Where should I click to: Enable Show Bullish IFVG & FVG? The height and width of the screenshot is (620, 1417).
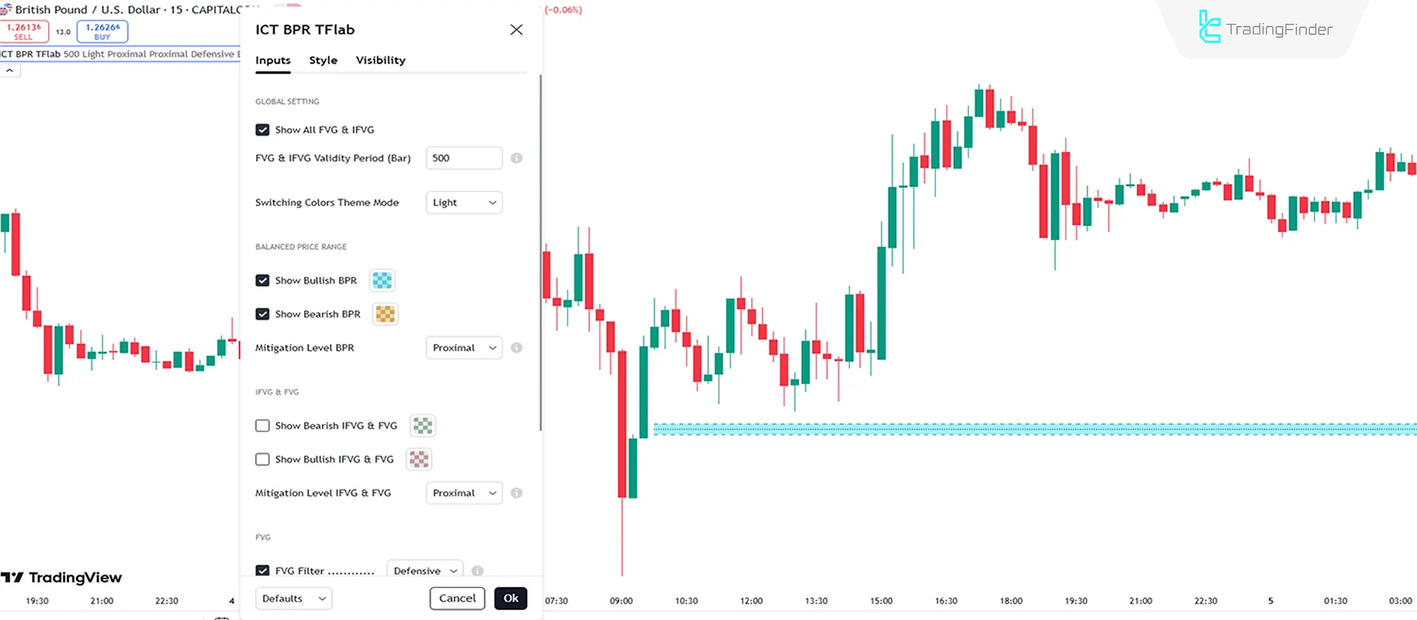click(x=262, y=459)
